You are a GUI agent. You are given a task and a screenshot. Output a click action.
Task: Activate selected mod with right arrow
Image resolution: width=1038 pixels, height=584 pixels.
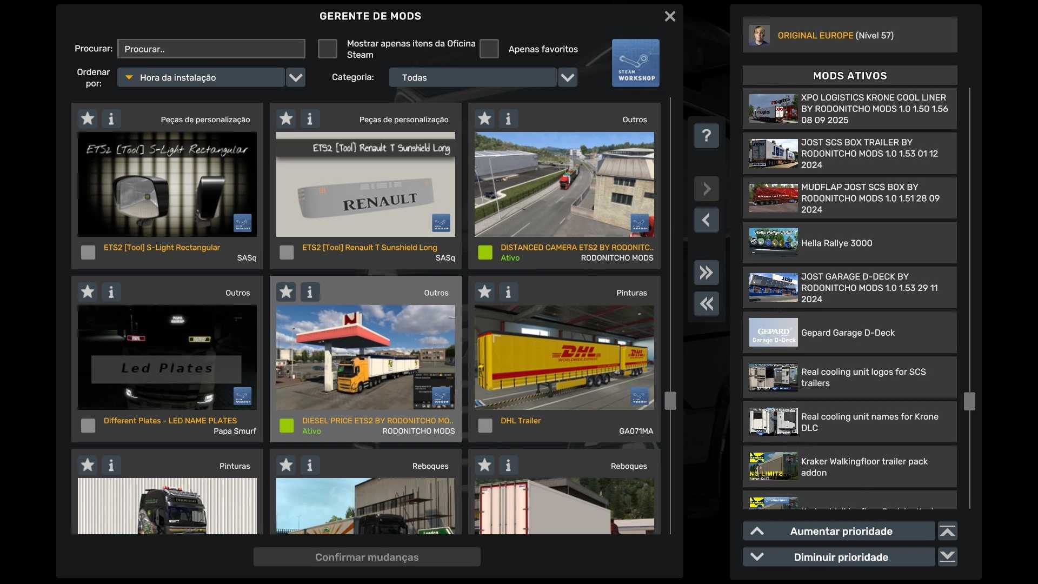click(706, 189)
